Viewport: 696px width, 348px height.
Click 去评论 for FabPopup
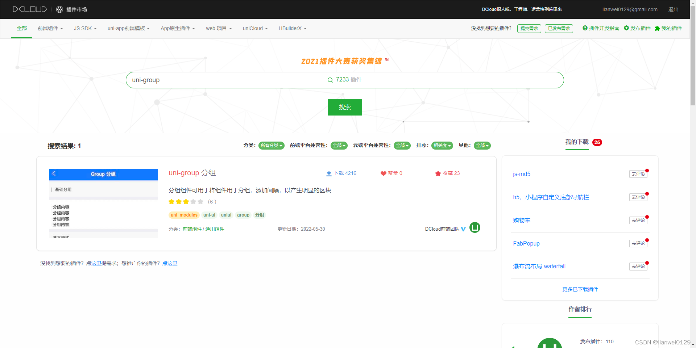[x=638, y=243]
